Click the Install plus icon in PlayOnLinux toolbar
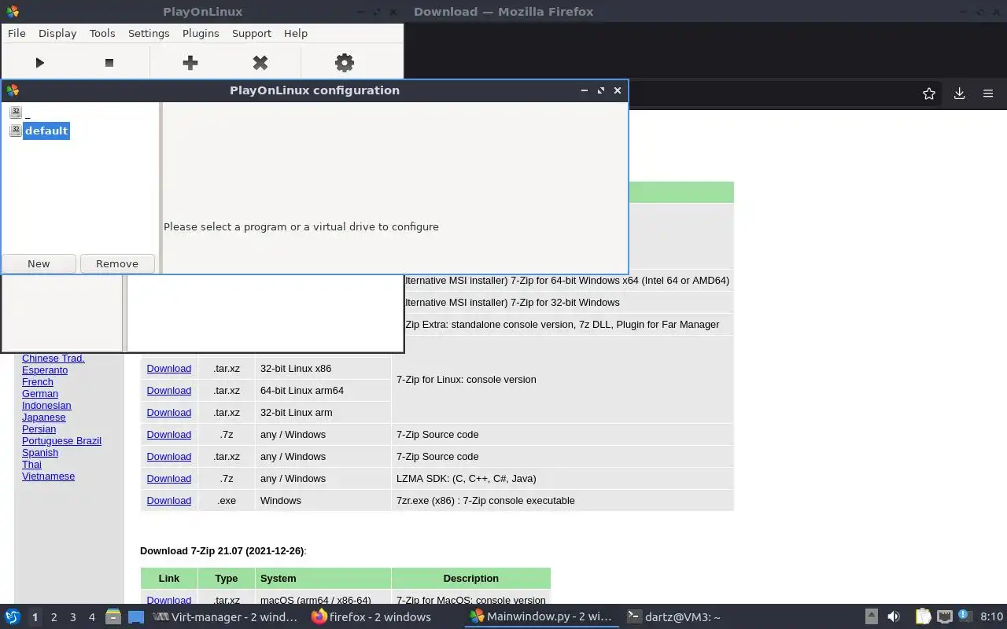 (190, 62)
